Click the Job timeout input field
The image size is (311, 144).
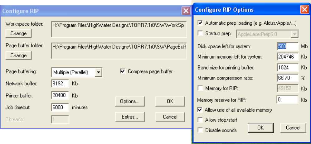click(x=60, y=107)
